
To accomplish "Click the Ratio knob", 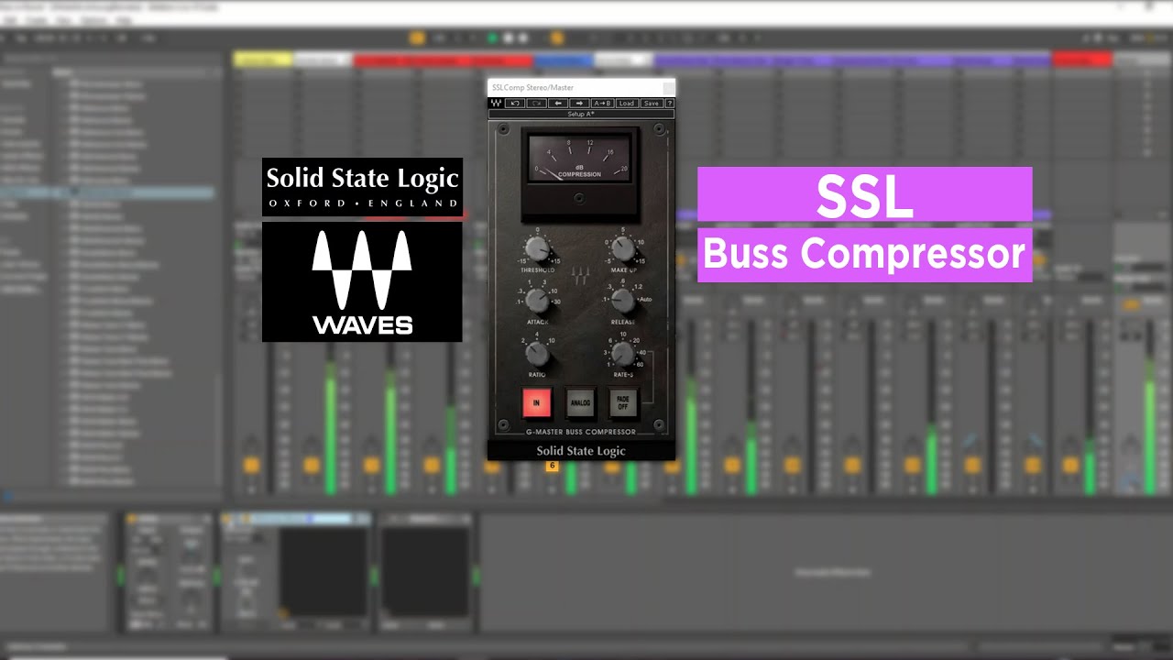I will [538, 353].
